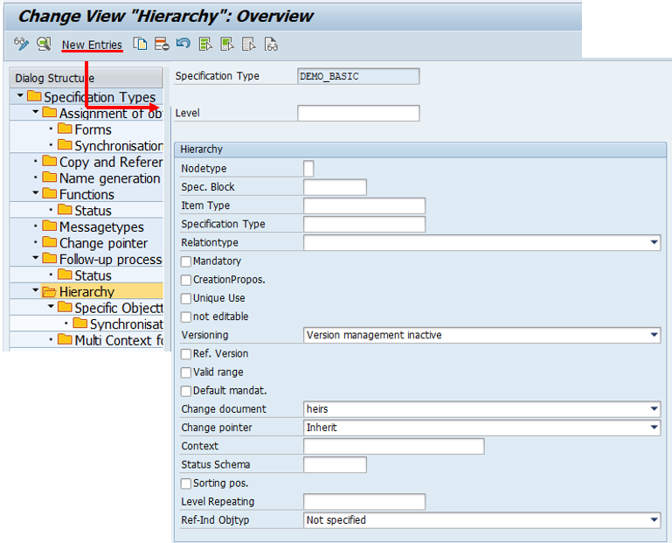The image size is (672, 543).
Task: Enable the Mandatory checkbox
Action: tap(186, 261)
